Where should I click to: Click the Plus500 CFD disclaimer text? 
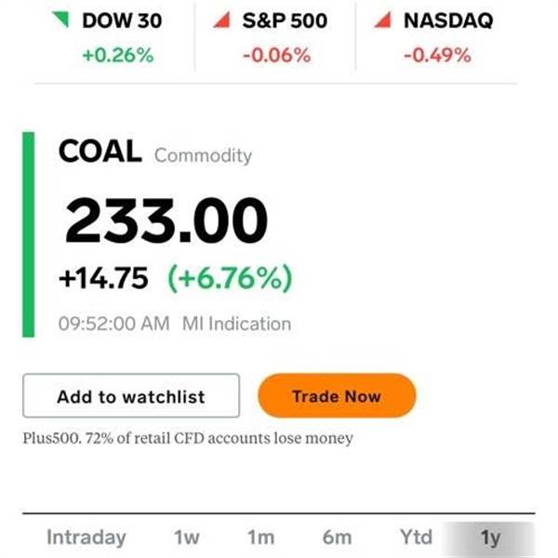pos(188,438)
